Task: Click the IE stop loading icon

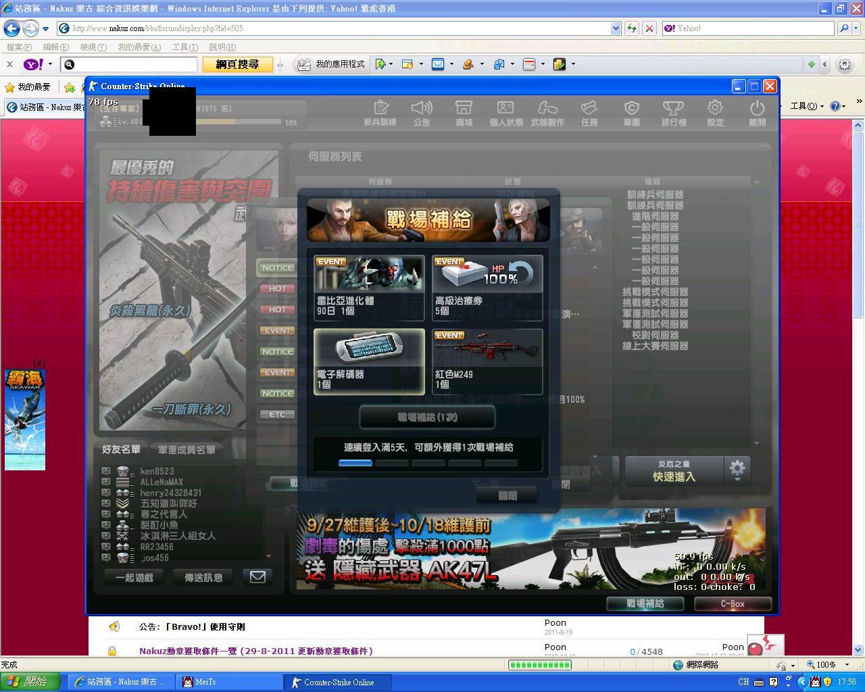Action: coord(649,28)
